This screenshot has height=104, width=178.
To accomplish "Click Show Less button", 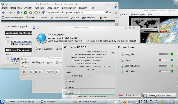I will (x=130, y=95).
